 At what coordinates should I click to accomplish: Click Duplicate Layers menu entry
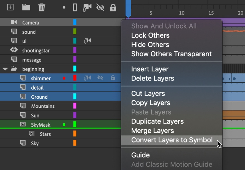click(157, 121)
